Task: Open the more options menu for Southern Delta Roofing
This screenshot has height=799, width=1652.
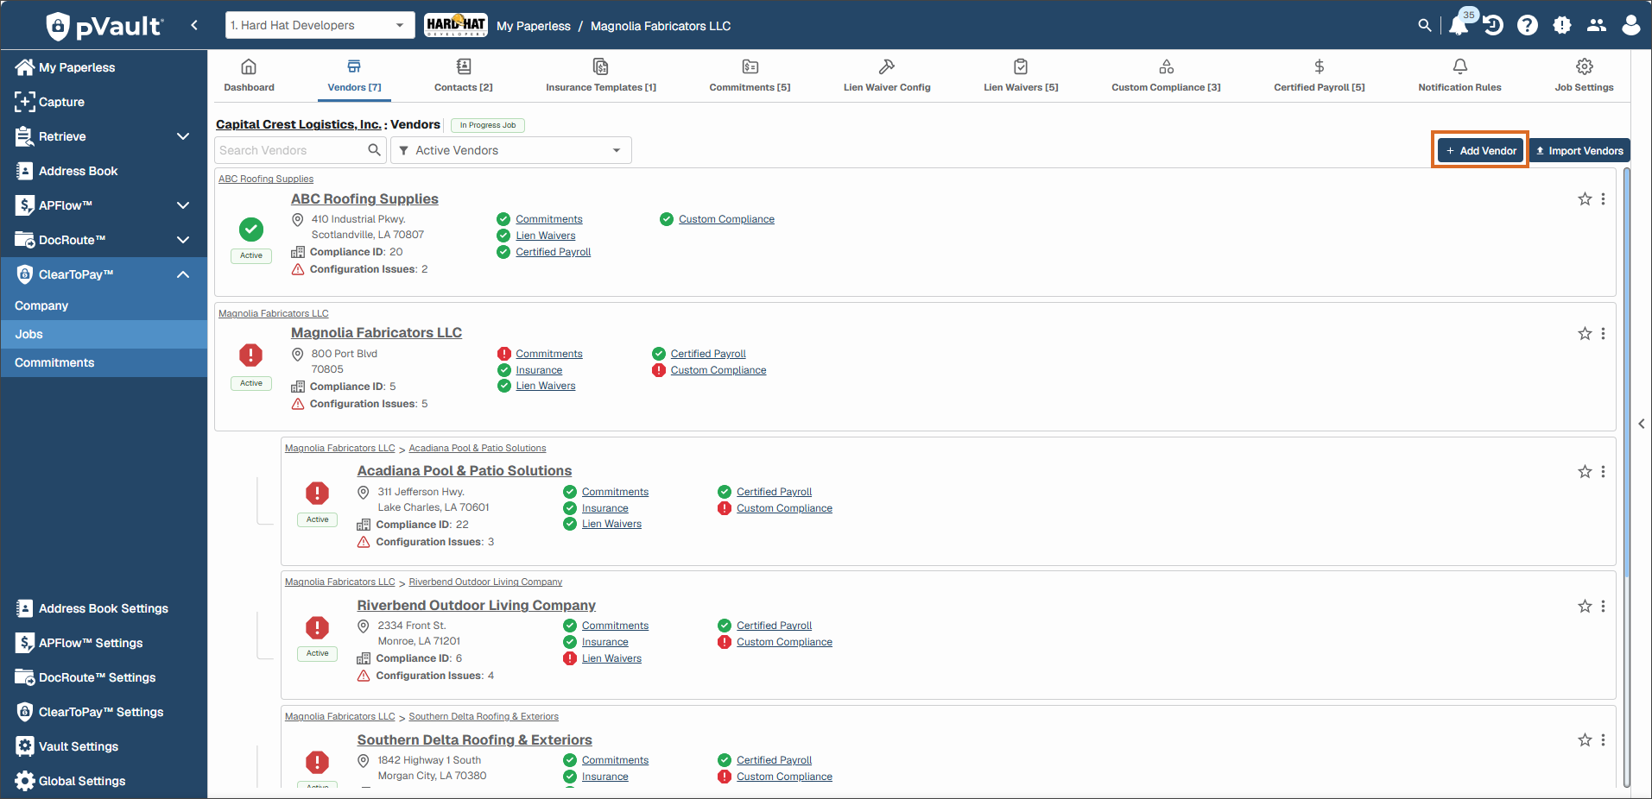Action: [1604, 740]
